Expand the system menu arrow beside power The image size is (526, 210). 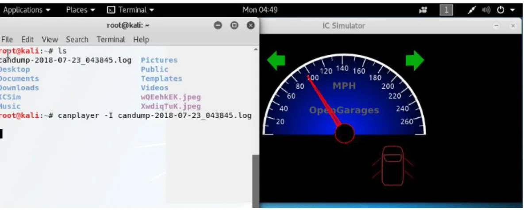click(512, 10)
